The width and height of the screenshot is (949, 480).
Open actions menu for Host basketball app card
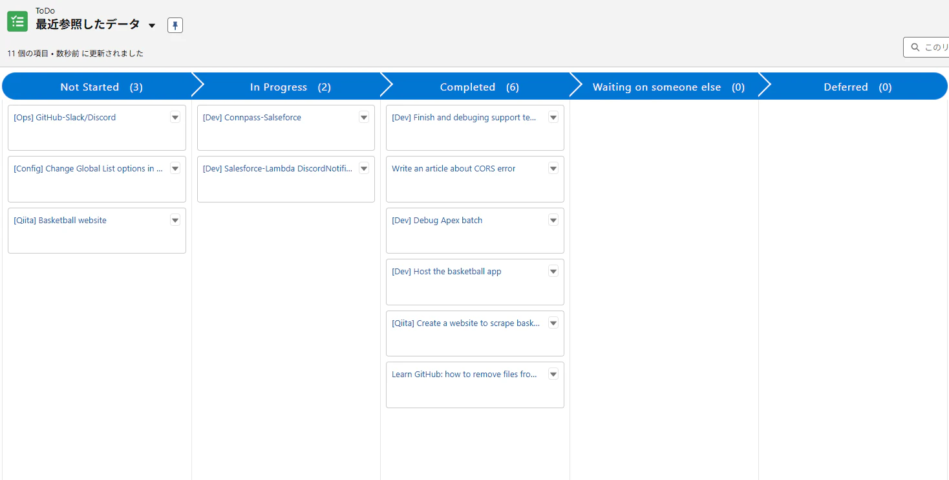pyautogui.click(x=553, y=271)
